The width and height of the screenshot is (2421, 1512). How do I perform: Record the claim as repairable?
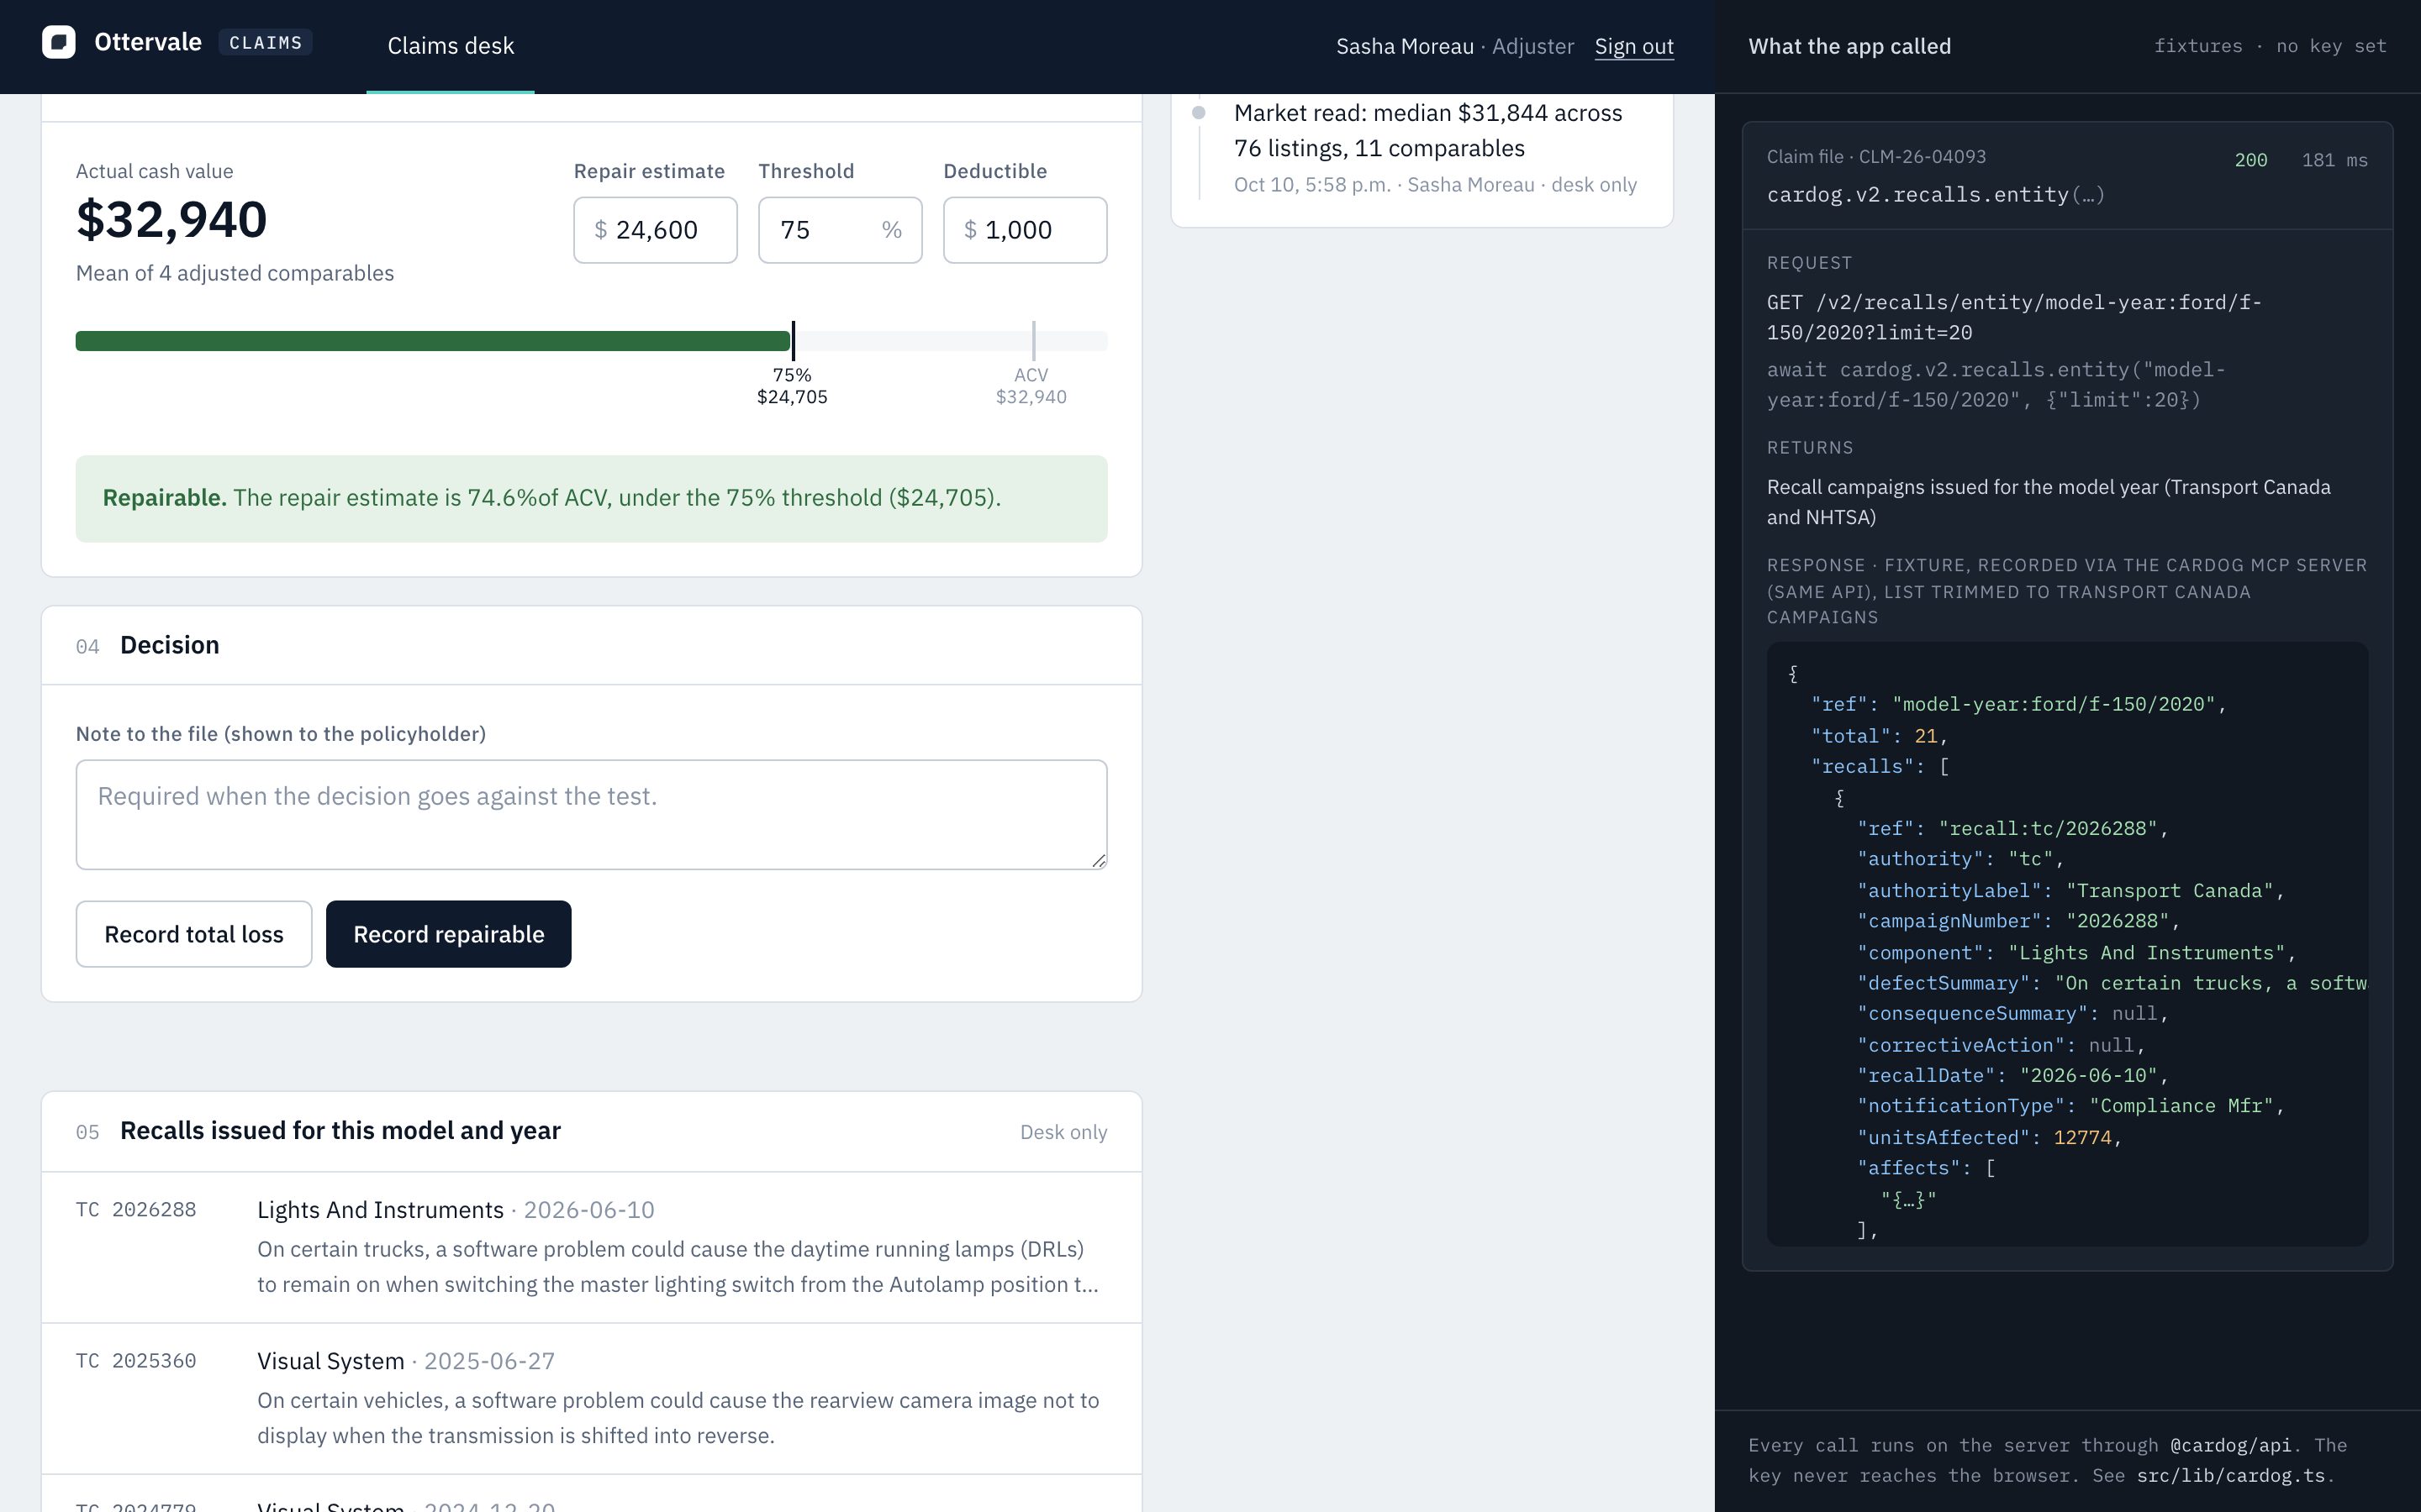click(x=448, y=934)
